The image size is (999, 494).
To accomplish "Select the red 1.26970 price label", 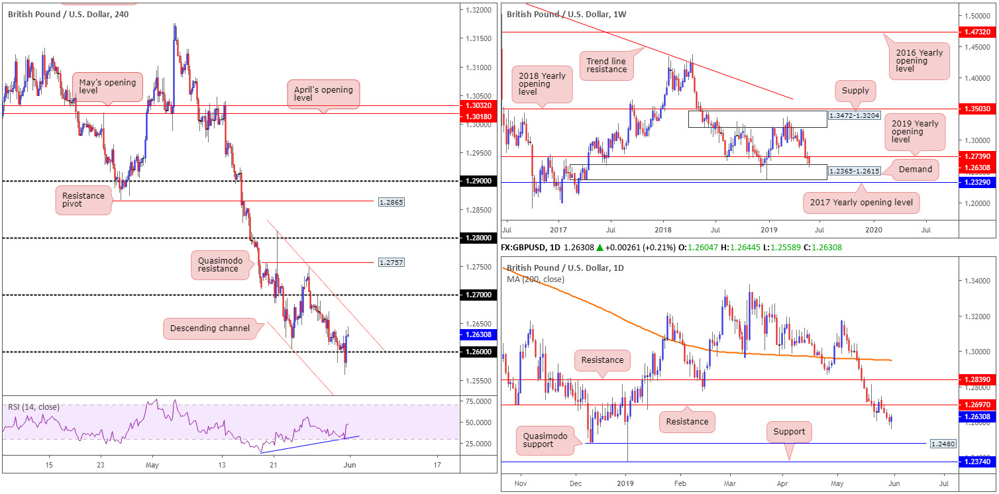I will click(x=978, y=404).
